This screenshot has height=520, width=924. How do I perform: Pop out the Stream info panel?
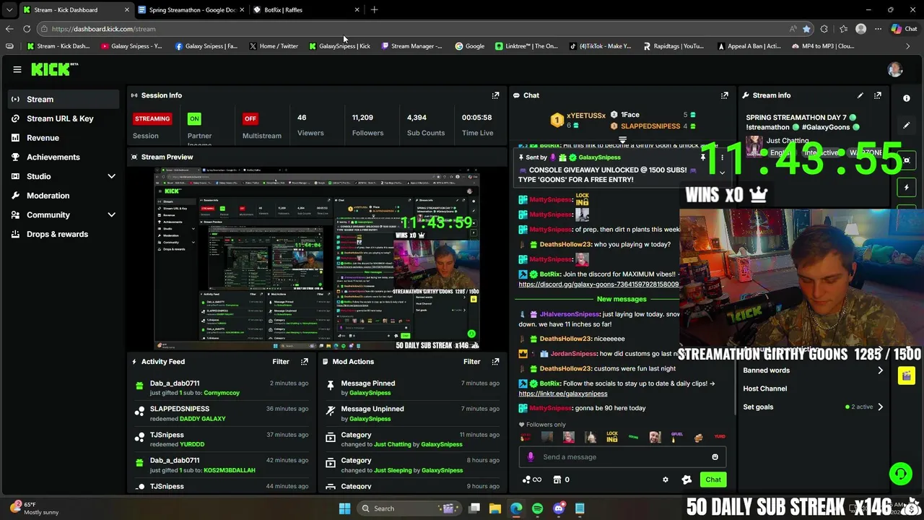click(877, 95)
